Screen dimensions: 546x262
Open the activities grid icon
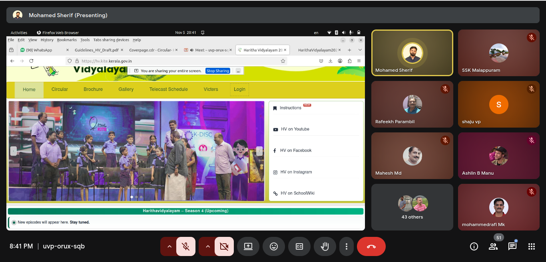(531, 246)
